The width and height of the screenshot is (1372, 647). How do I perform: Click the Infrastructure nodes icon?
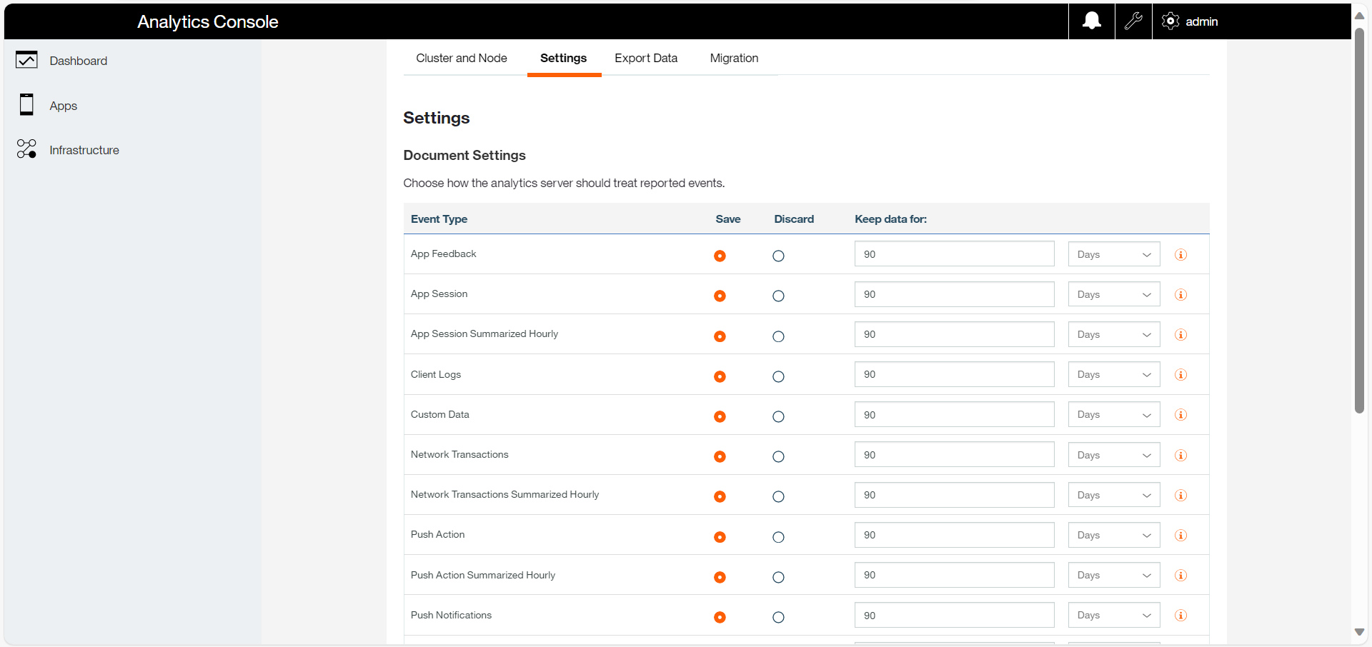(26, 149)
